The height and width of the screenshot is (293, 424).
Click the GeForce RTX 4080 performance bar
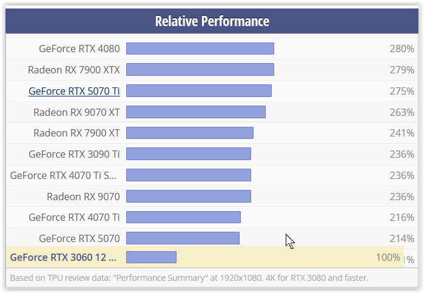click(200, 49)
